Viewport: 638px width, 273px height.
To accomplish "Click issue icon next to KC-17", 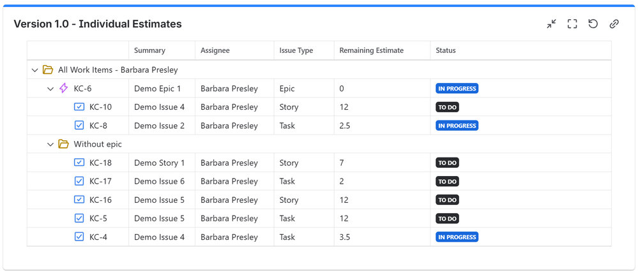I will [x=79, y=181].
